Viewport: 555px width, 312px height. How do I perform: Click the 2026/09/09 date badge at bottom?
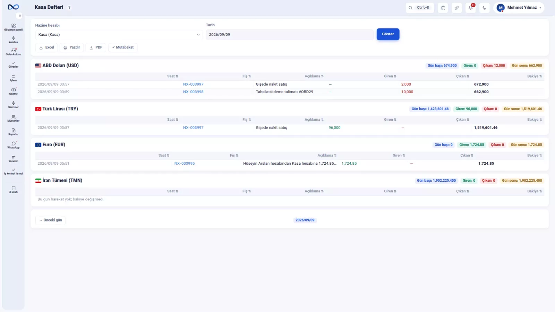(x=305, y=220)
